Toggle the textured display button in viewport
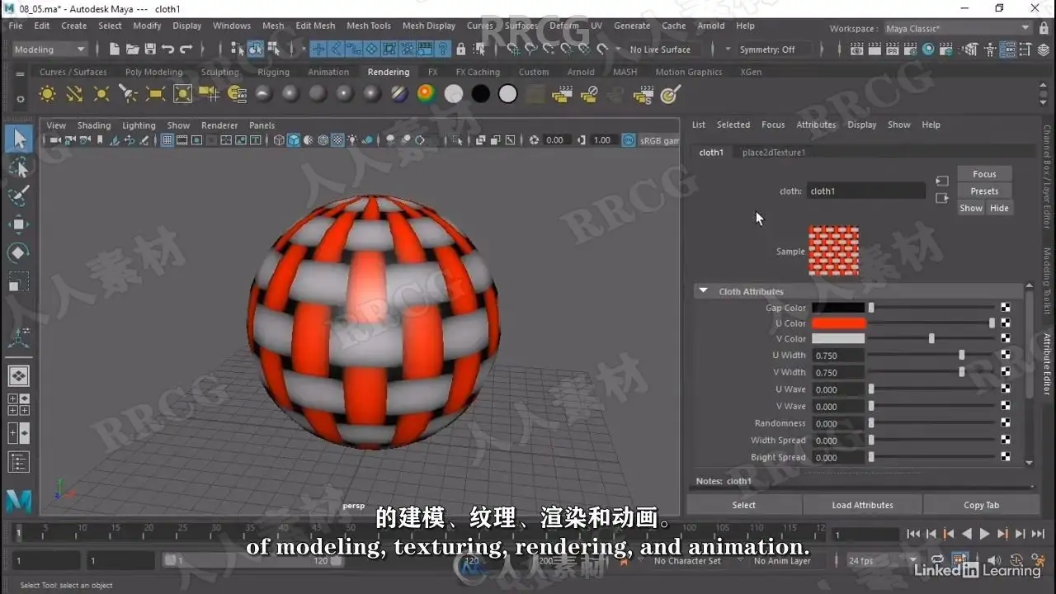Image resolution: width=1056 pixels, height=594 pixels. click(337, 140)
